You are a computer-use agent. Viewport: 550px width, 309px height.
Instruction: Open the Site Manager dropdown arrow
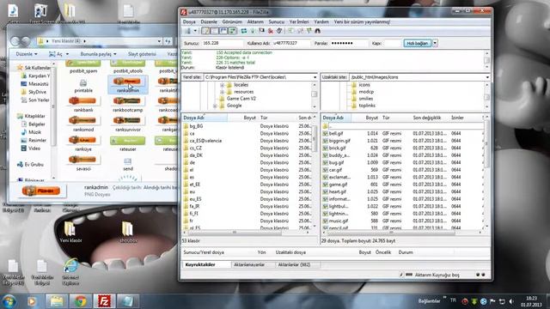tap(195, 31)
